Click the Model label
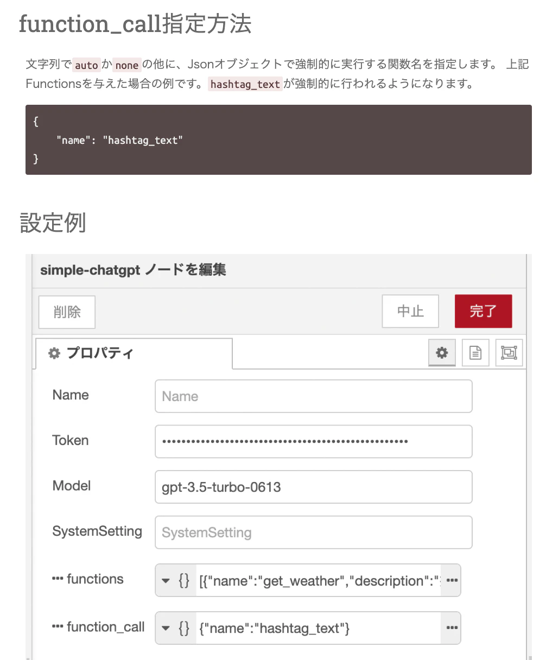 (x=71, y=486)
